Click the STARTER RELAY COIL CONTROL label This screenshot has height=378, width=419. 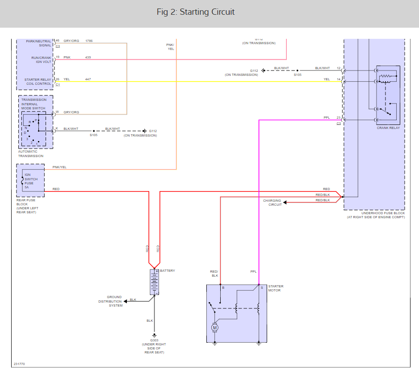pos(38,82)
